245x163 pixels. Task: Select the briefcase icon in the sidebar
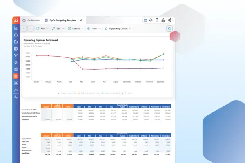[x=16, y=35]
